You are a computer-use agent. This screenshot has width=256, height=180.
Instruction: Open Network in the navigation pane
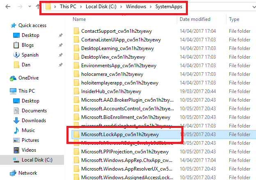28,173
